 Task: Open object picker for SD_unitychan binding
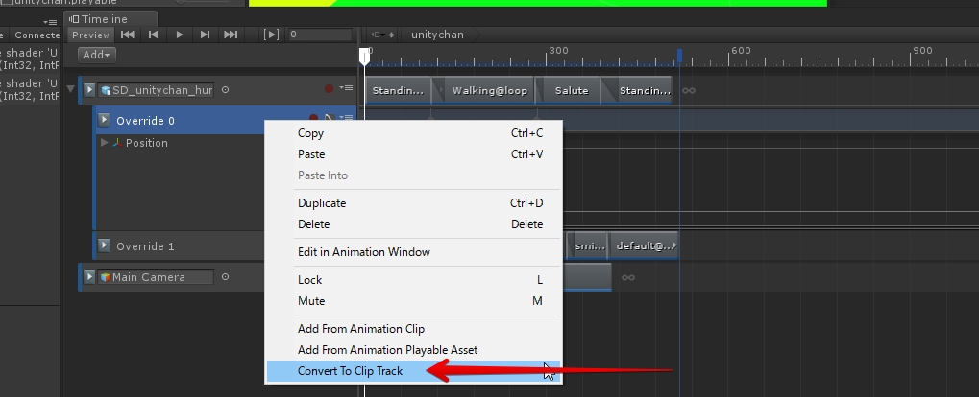226,90
